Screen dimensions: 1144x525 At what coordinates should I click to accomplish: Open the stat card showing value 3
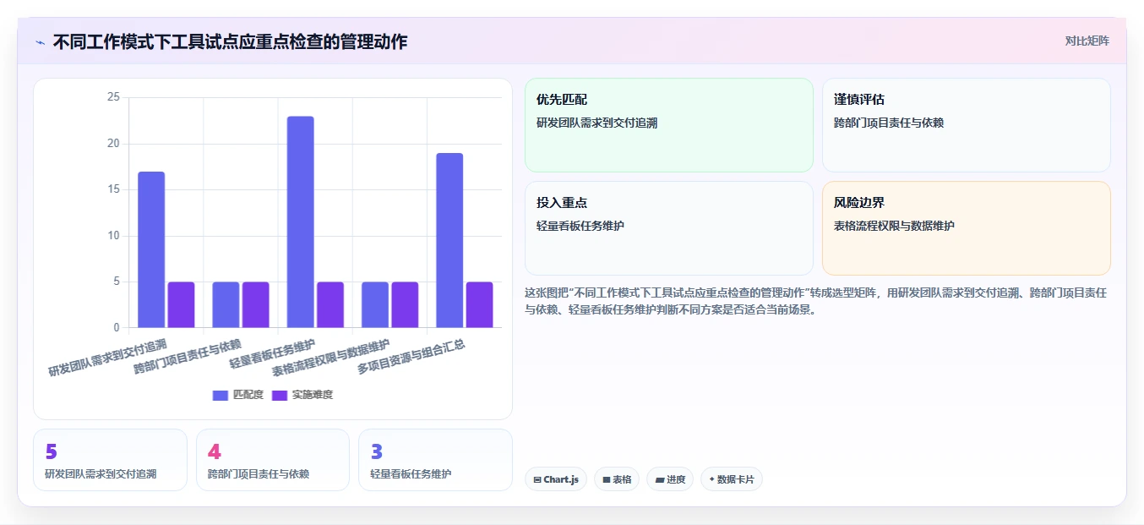435,460
